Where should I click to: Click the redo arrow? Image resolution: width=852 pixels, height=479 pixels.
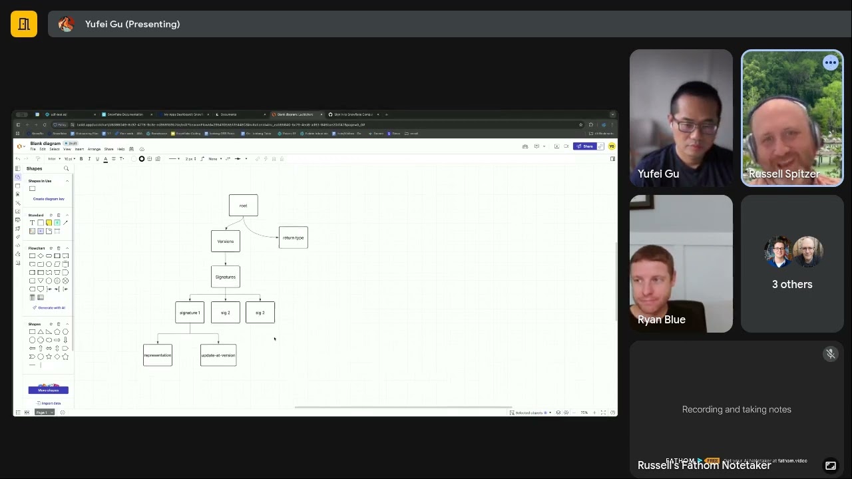[x=27, y=159]
